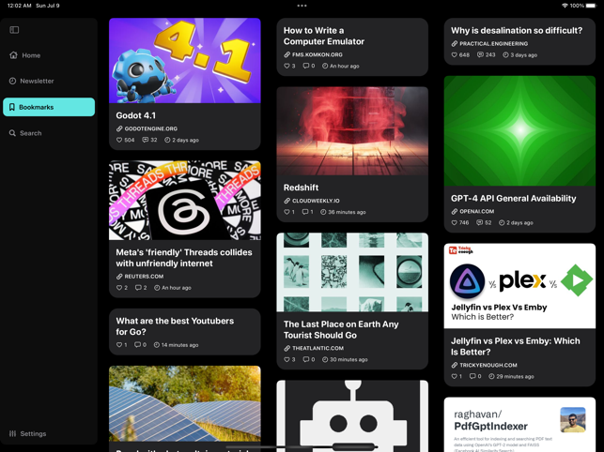Open comments on Last Place on Earth post

click(x=308, y=360)
